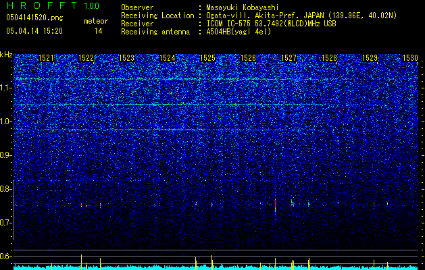Click the 0.9 frequency axis label
Viewport: 425px width, 270px height.
click(5, 155)
